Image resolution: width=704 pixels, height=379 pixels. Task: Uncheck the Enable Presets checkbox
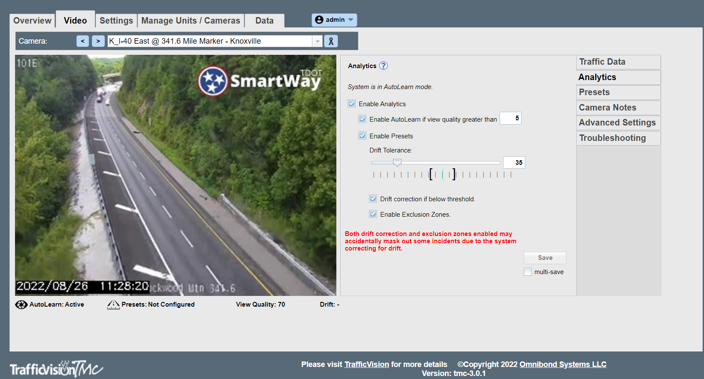(x=362, y=136)
